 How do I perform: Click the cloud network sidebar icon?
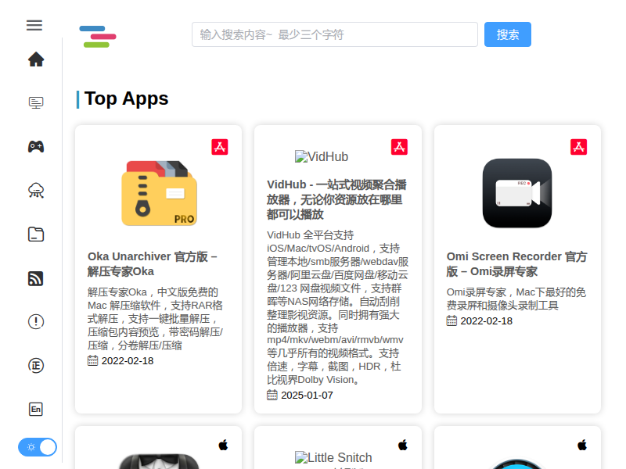36,190
